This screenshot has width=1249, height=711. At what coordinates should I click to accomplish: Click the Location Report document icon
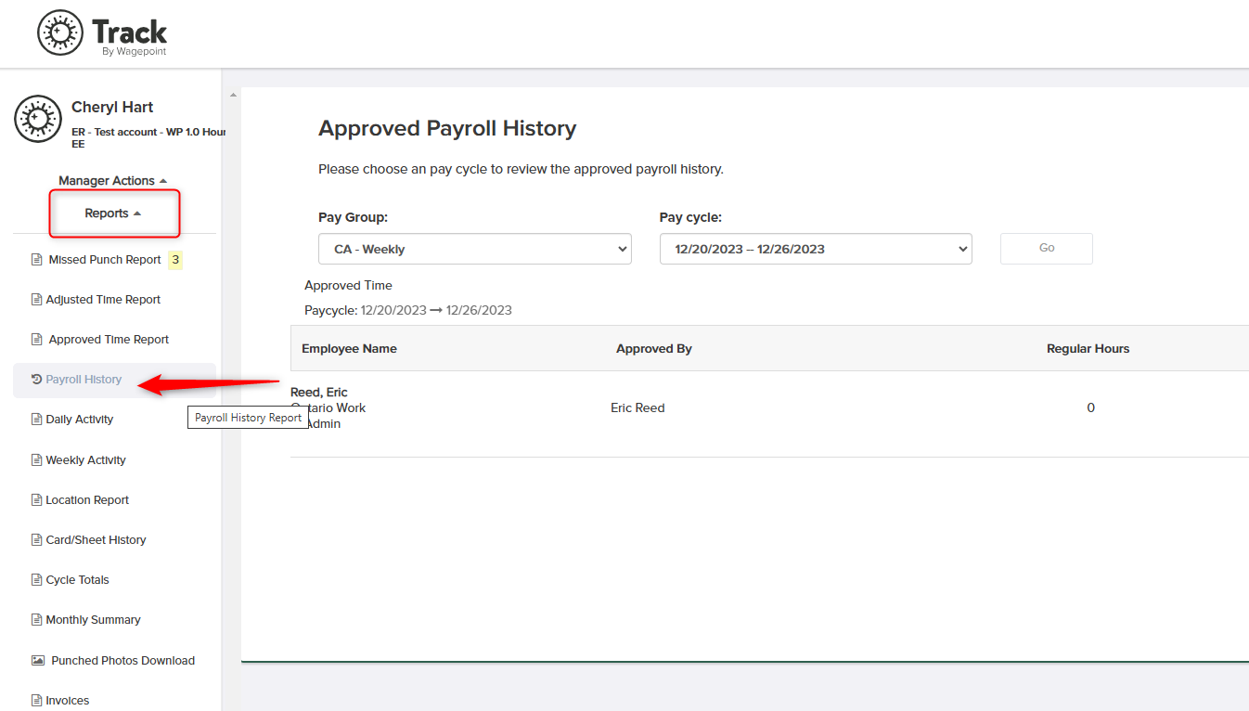click(x=37, y=500)
